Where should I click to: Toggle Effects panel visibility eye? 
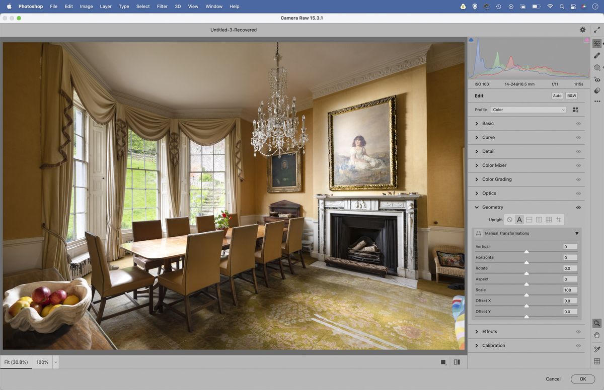[x=578, y=332]
